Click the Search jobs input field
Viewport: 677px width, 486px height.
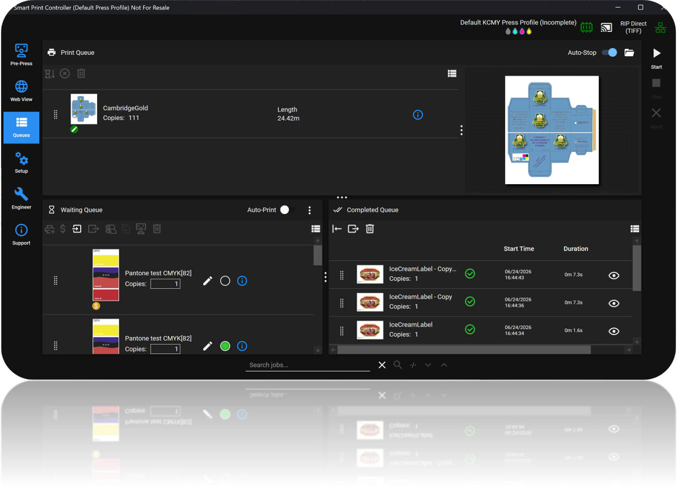pos(308,365)
